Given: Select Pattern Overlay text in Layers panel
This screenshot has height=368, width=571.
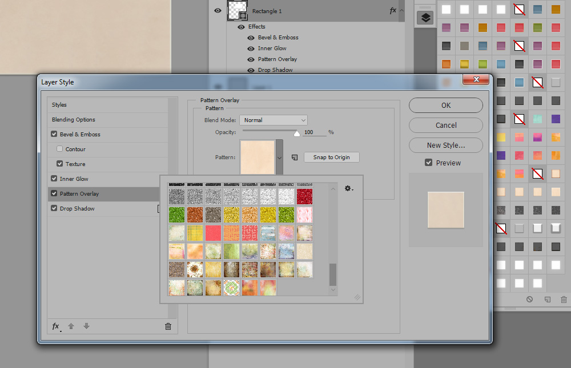Looking at the screenshot, I should pyautogui.click(x=278, y=59).
